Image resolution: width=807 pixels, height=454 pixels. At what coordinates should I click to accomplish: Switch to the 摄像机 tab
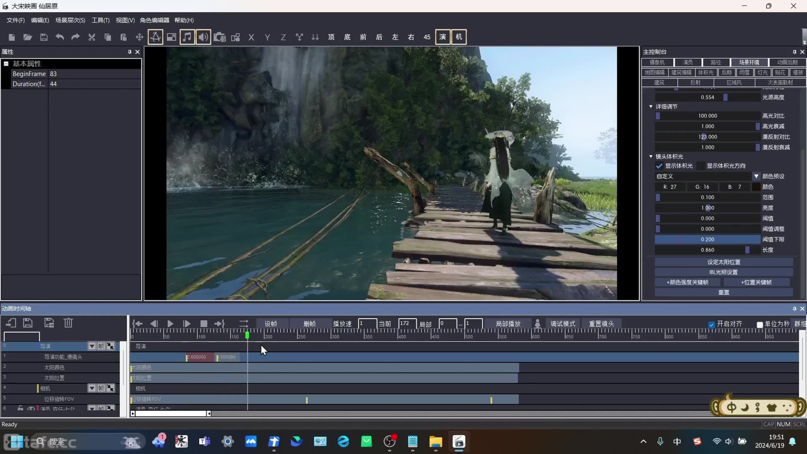click(657, 62)
